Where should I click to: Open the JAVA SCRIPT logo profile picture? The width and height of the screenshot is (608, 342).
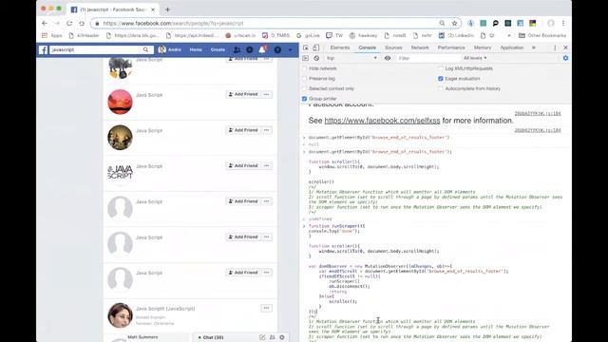(x=121, y=173)
